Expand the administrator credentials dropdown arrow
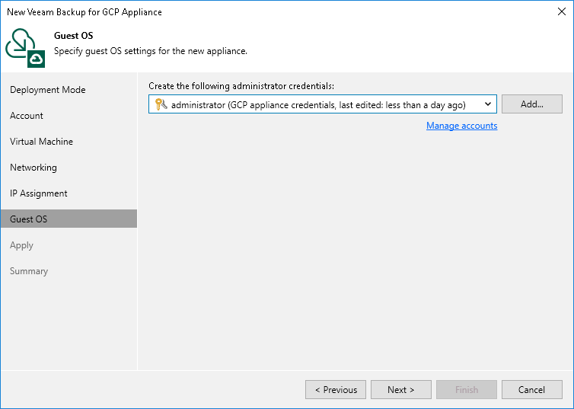 point(488,104)
